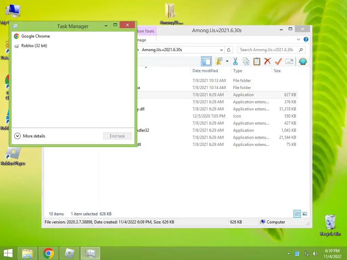Viewport: 347px width, 260px height.
Task: Sort by the Size column header
Action: coord(285,71)
